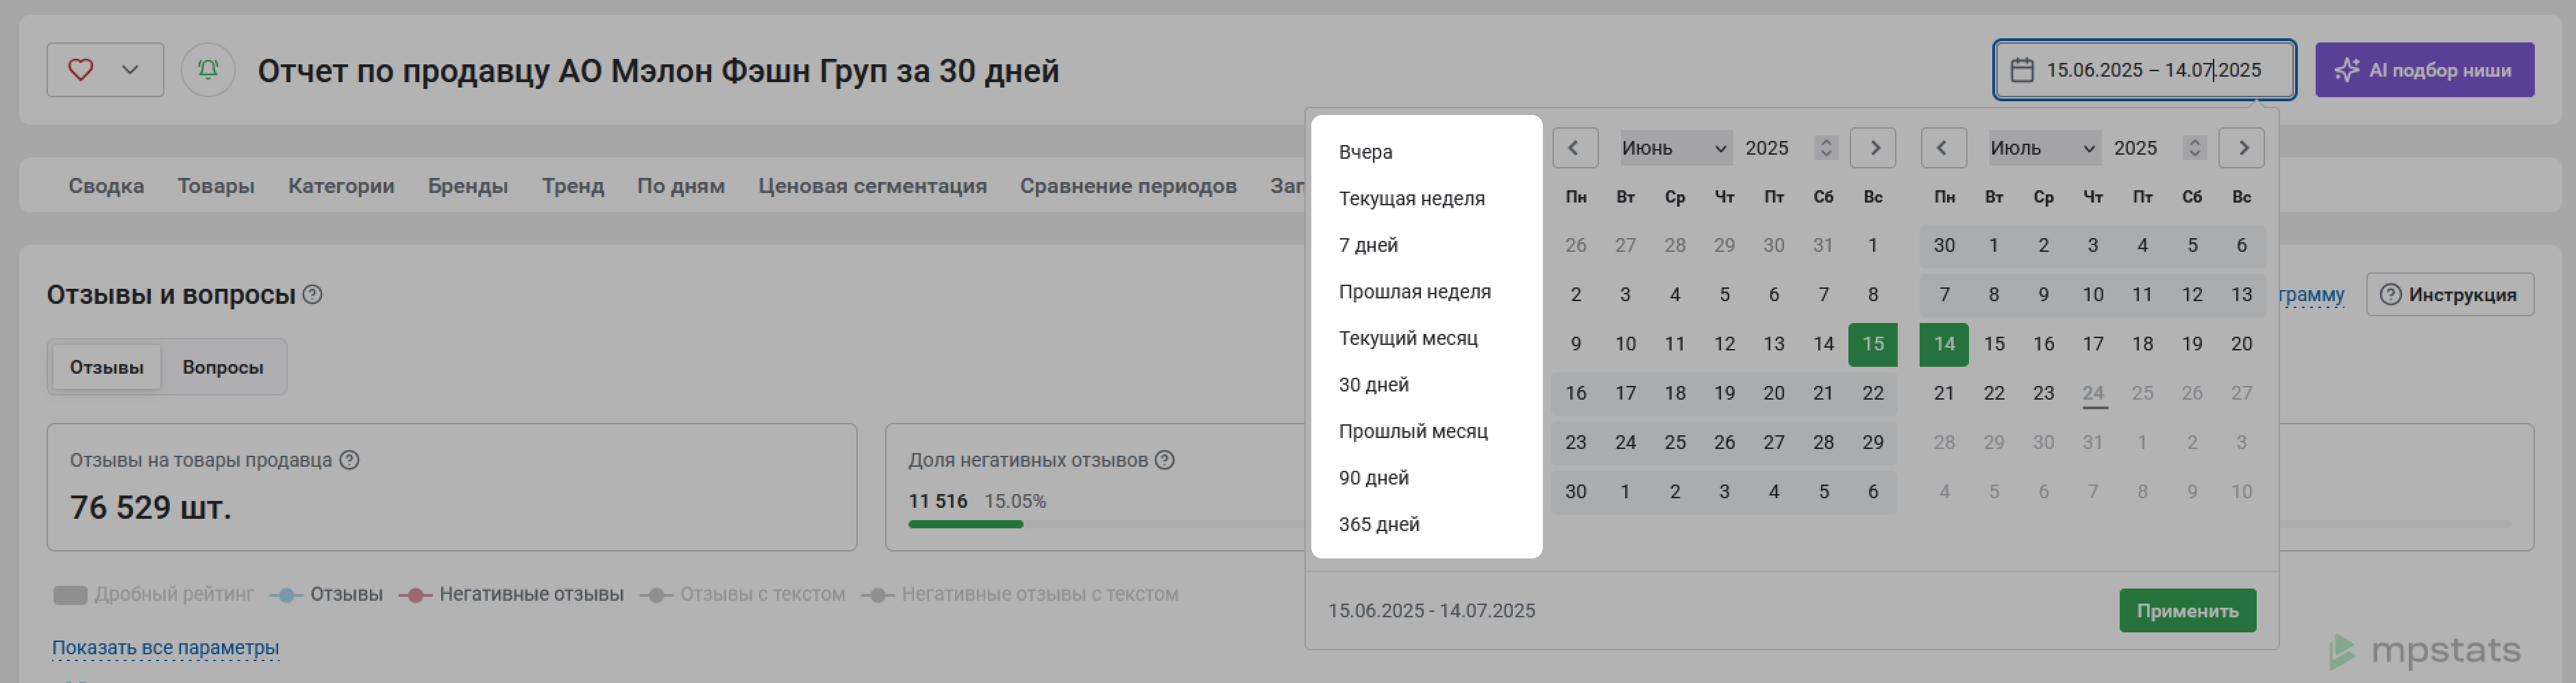
Task: Click Показать все параметры link
Action: tap(165, 648)
